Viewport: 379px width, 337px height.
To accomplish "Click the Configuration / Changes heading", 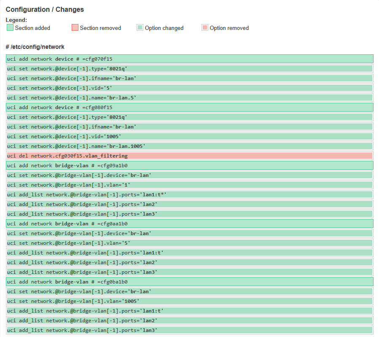I will point(45,9).
